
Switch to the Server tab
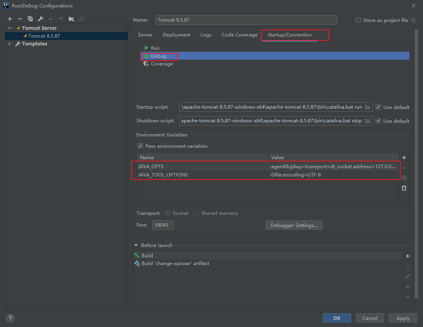pos(145,35)
